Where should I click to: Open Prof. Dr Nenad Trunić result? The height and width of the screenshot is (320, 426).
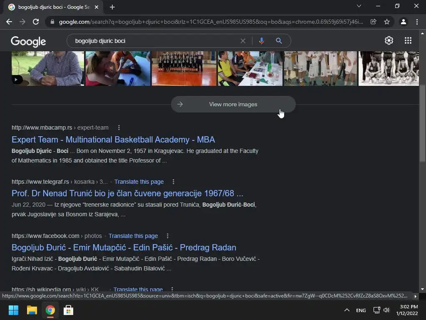pos(127,193)
